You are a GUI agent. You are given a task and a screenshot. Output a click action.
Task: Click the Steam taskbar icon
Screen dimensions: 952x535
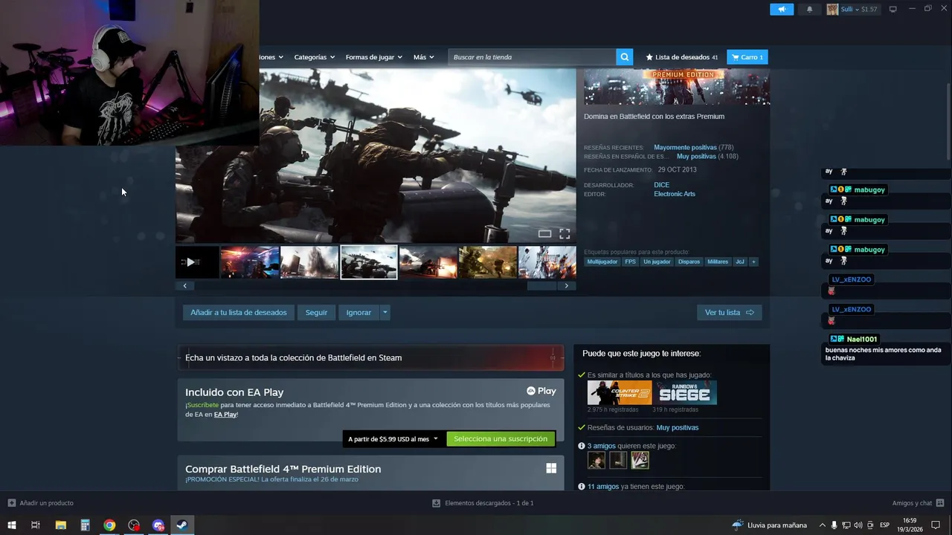(181, 525)
